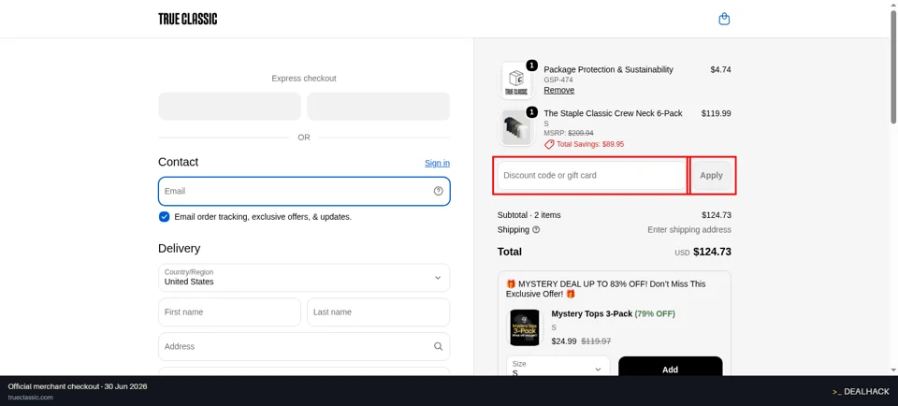898x406 pixels.
Task: Click the second express checkout button
Action: coord(379,107)
